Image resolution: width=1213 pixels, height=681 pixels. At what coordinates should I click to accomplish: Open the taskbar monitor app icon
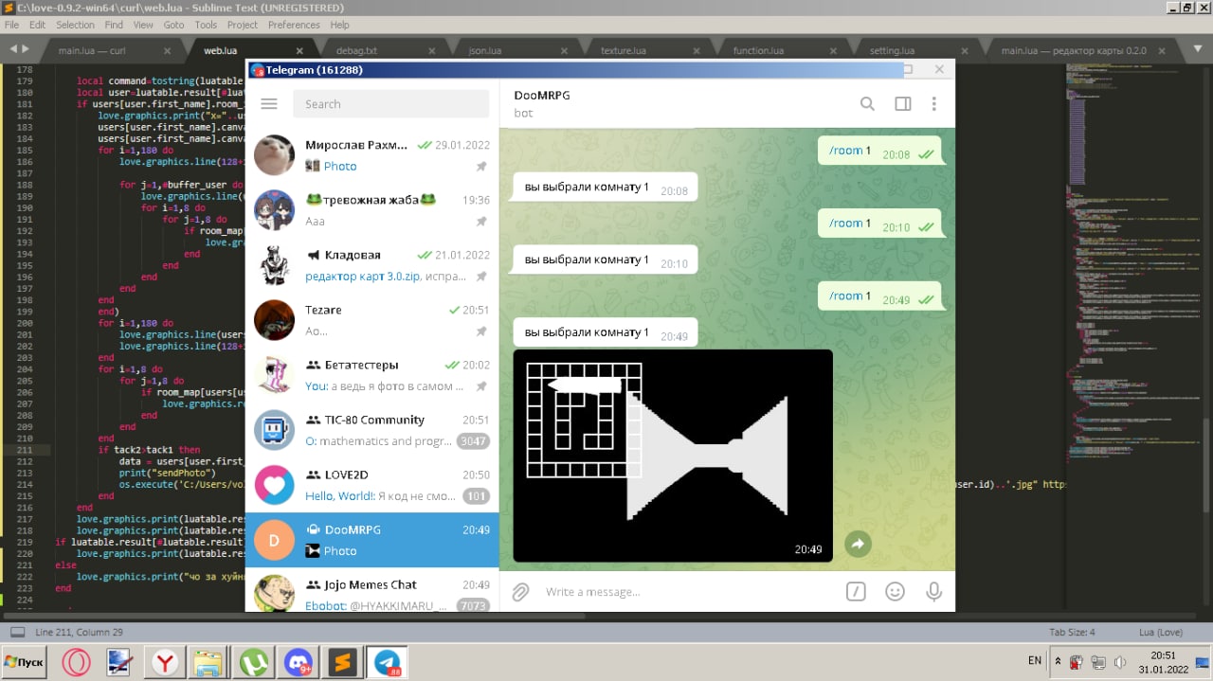pos(120,663)
